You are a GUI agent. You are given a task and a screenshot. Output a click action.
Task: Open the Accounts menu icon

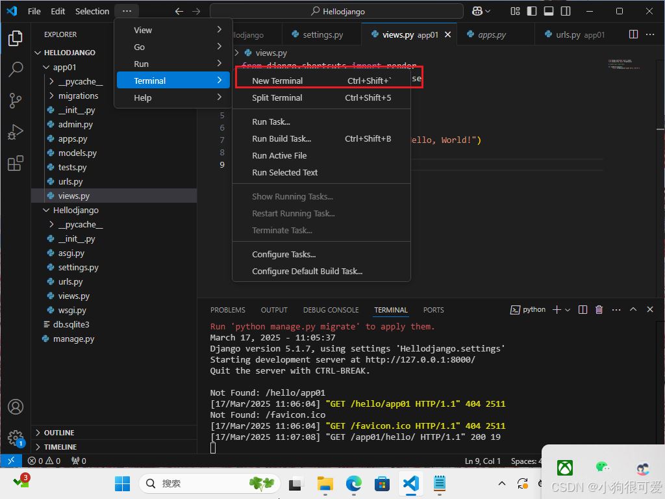[16, 407]
